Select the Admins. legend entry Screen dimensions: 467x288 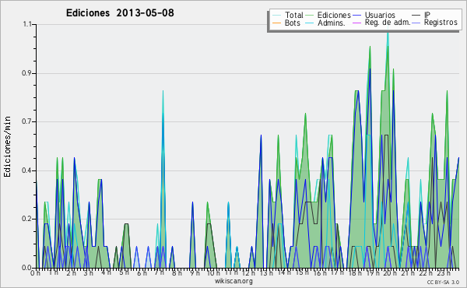tap(326, 23)
